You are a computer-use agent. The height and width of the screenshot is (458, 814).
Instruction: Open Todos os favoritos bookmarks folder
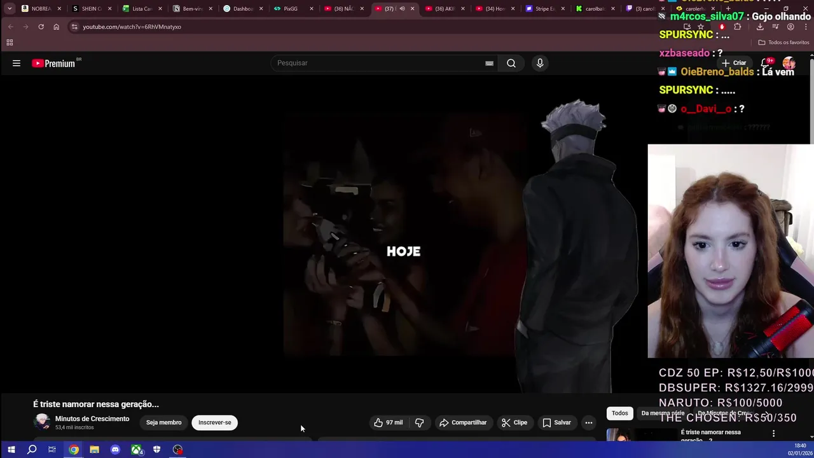click(x=783, y=43)
